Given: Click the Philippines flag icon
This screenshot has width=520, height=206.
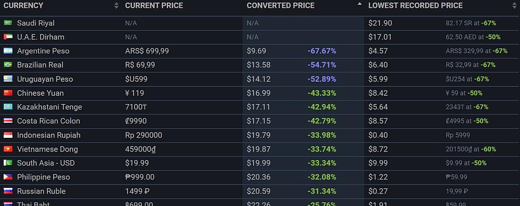Looking at the screenshot, I should click(8, 177).
